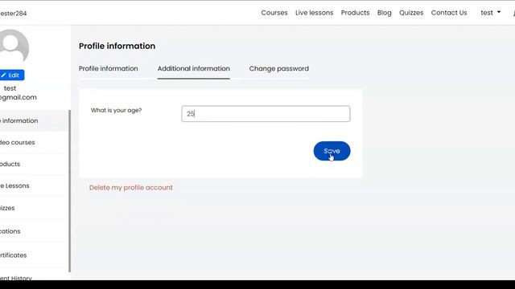Open the Contact Us page
This screenshot has height=289, width=515.
tap(449, 13)
